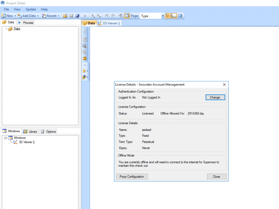Click the Recent files toolbar button
The width and height of the screenshot is (279, 209).
[x=49, y=16]
